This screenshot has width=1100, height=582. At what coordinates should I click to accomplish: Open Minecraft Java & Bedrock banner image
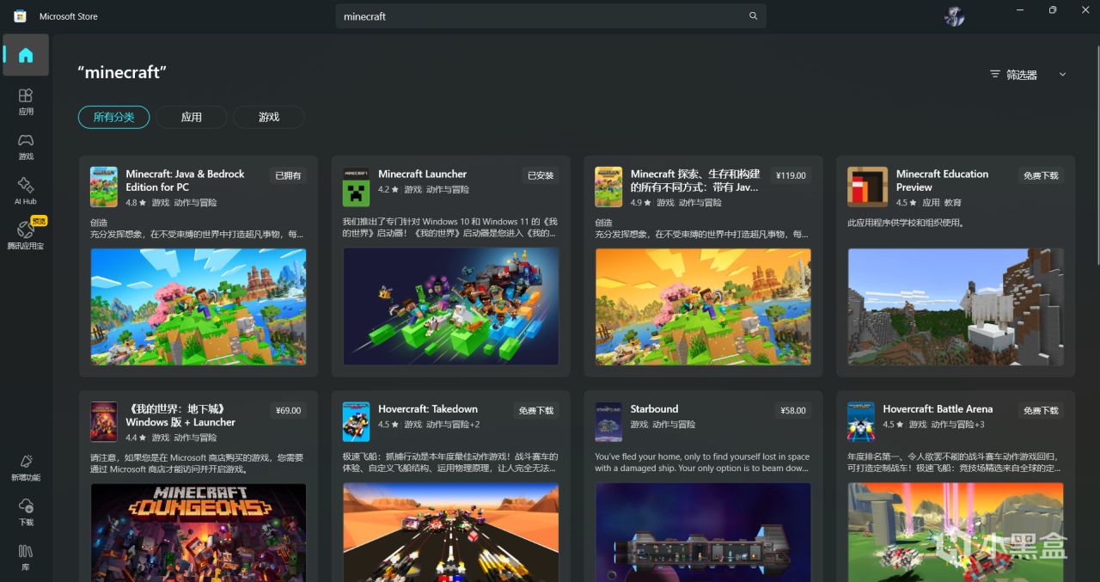tap(199, 307)
